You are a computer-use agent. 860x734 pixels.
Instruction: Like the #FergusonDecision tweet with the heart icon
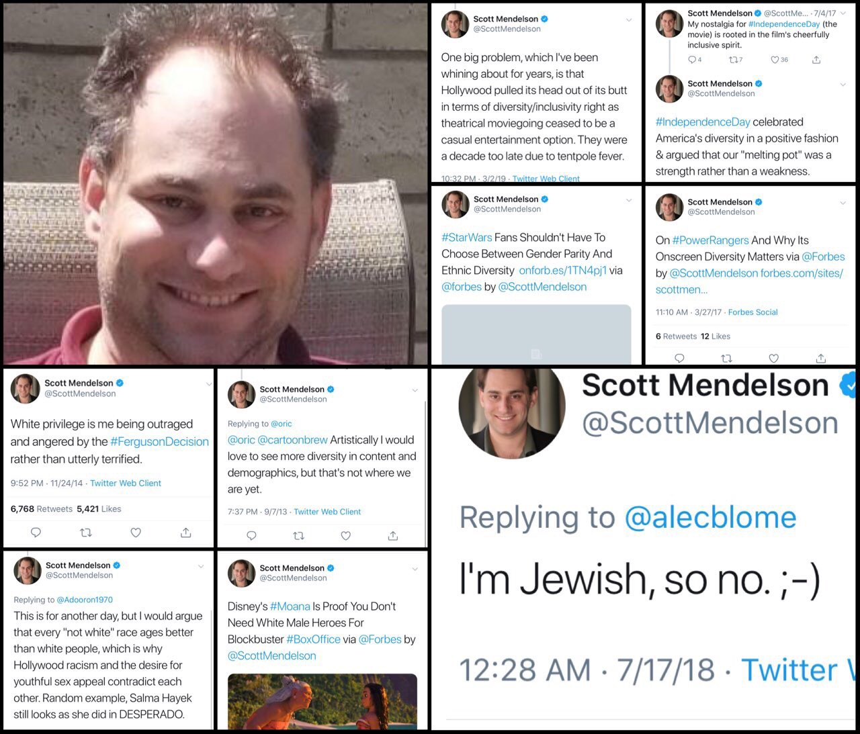136,533
